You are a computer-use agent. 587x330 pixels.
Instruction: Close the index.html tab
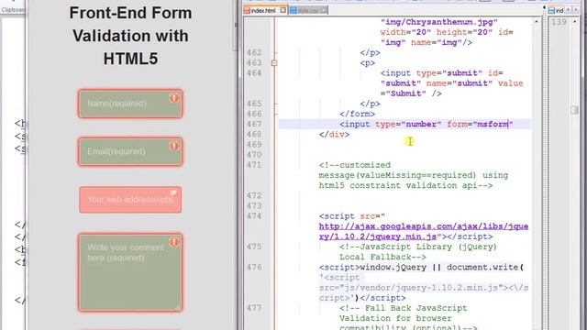pyautogui.click(x=283, y=10)
